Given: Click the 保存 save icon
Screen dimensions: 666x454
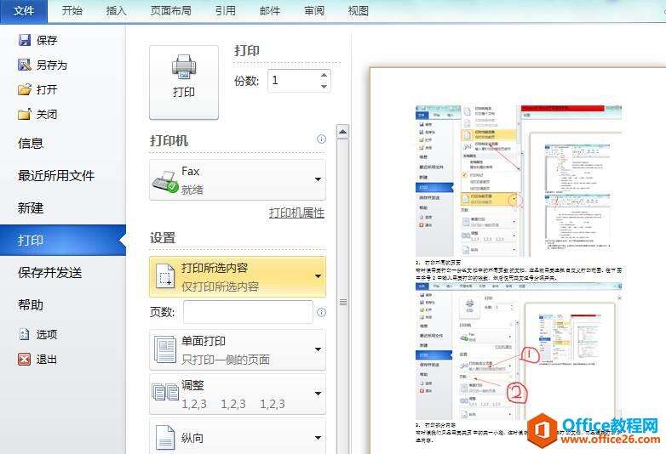Looking at the screenshot, I should pyautogui.click(x=25, y=40).
